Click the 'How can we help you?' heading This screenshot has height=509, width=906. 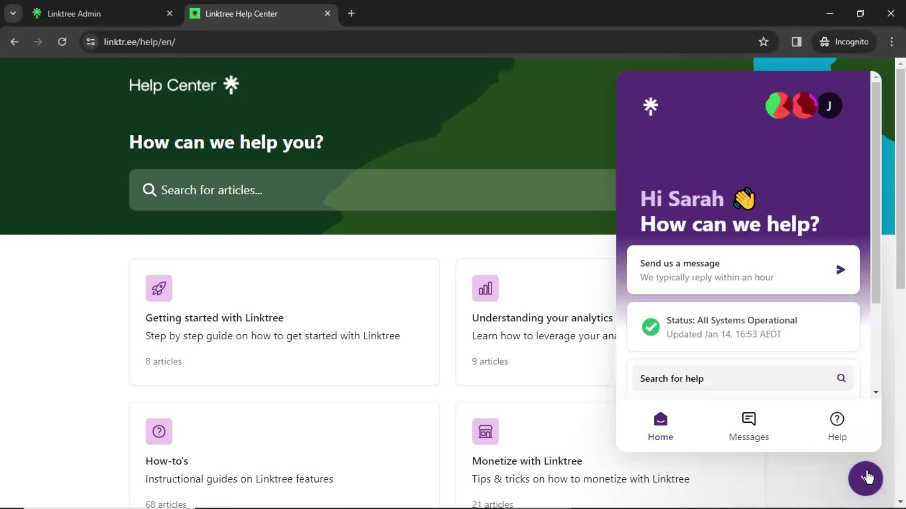(x=226, y=142)
